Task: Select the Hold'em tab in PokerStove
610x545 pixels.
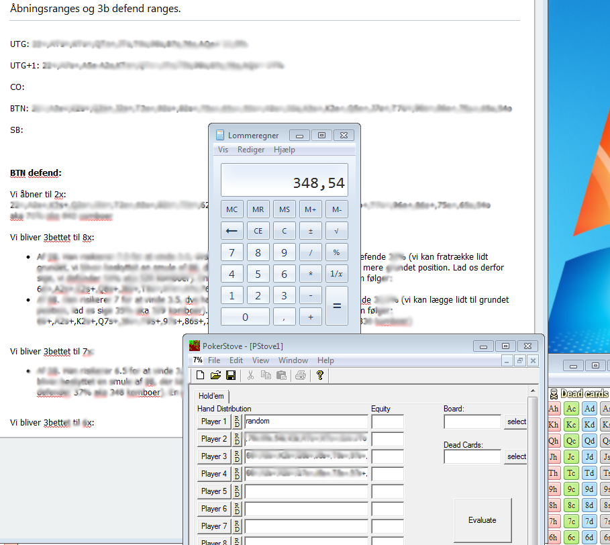Action: (x=211, y=395)
